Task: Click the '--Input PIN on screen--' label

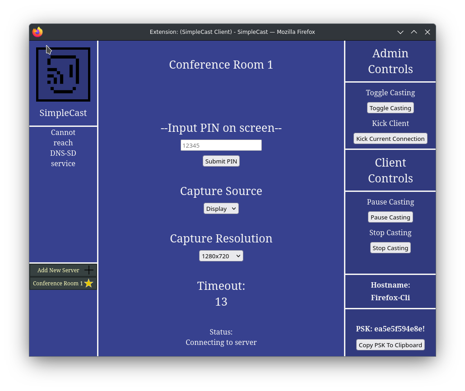Action: point(221,128)
